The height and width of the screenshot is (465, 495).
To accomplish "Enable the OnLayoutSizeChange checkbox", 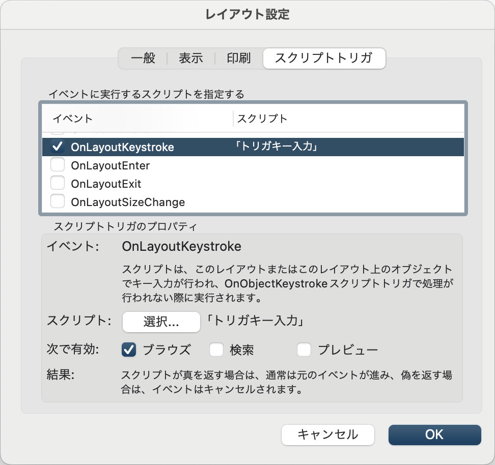I will tap(58, 201).
